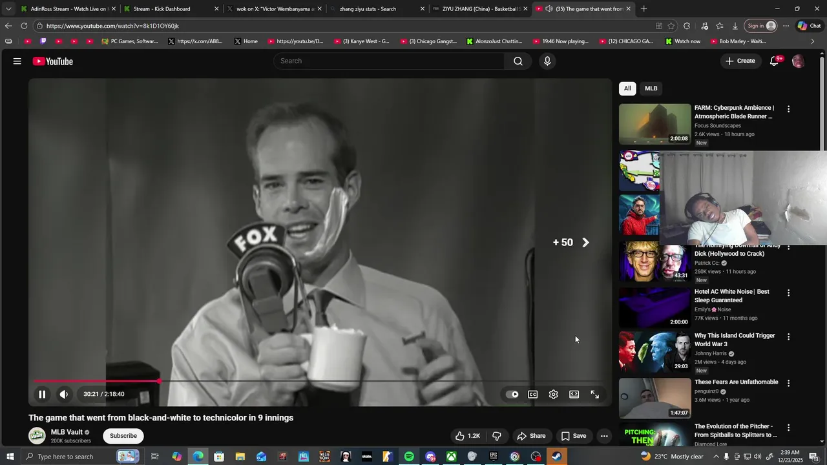Open options for Evolution of the Pitcher
The height and width of the screenshot is (465, 827).
click(788, 428)
